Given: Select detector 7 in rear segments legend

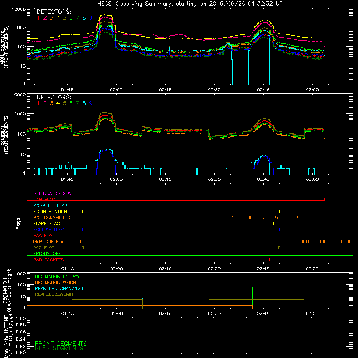Looking at the screenshot, I should (77, 103).
